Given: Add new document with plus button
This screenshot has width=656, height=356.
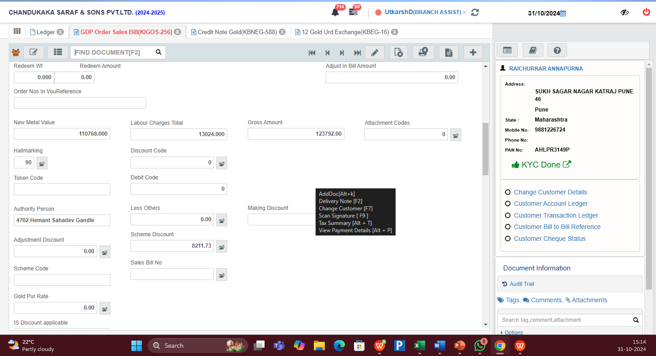Looking at the screenshot, I should pos(473,52).
